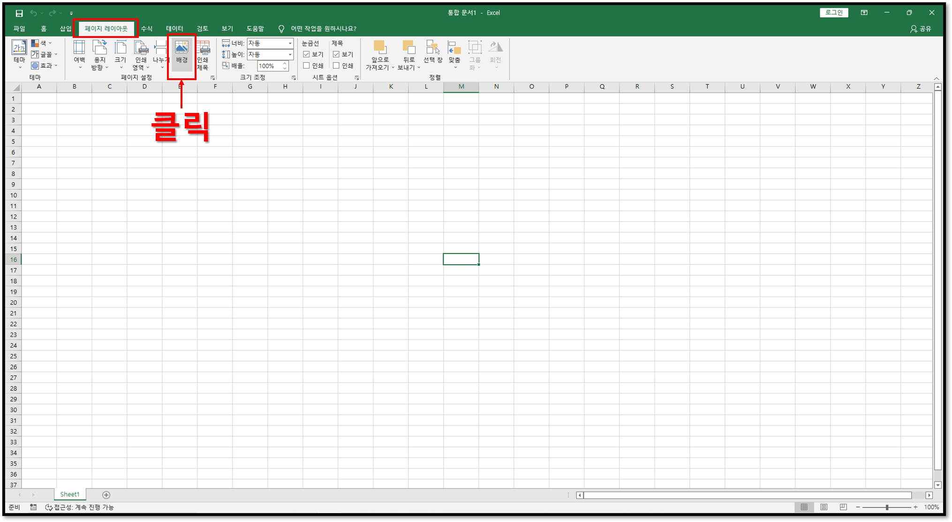This screenshot has height=522, width=952.
Task: Click the Undo icon in title bar
Action: [34, 13]
